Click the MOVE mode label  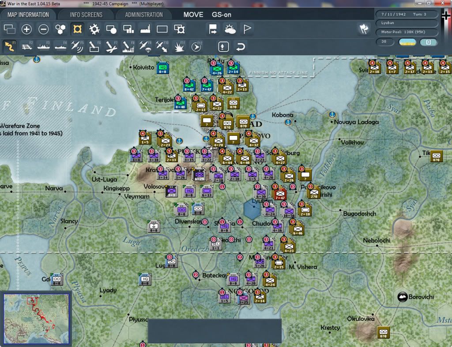coord(193,15)
